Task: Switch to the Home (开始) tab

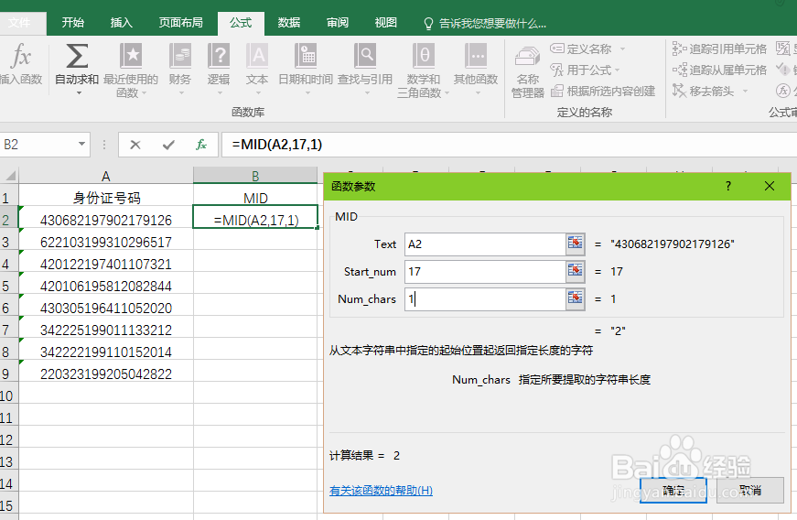Action: coord(72,23)
